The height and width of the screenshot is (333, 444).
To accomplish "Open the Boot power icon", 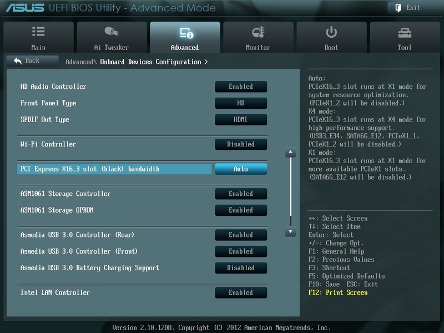I will pyautogui.click(x=331, y=32).
